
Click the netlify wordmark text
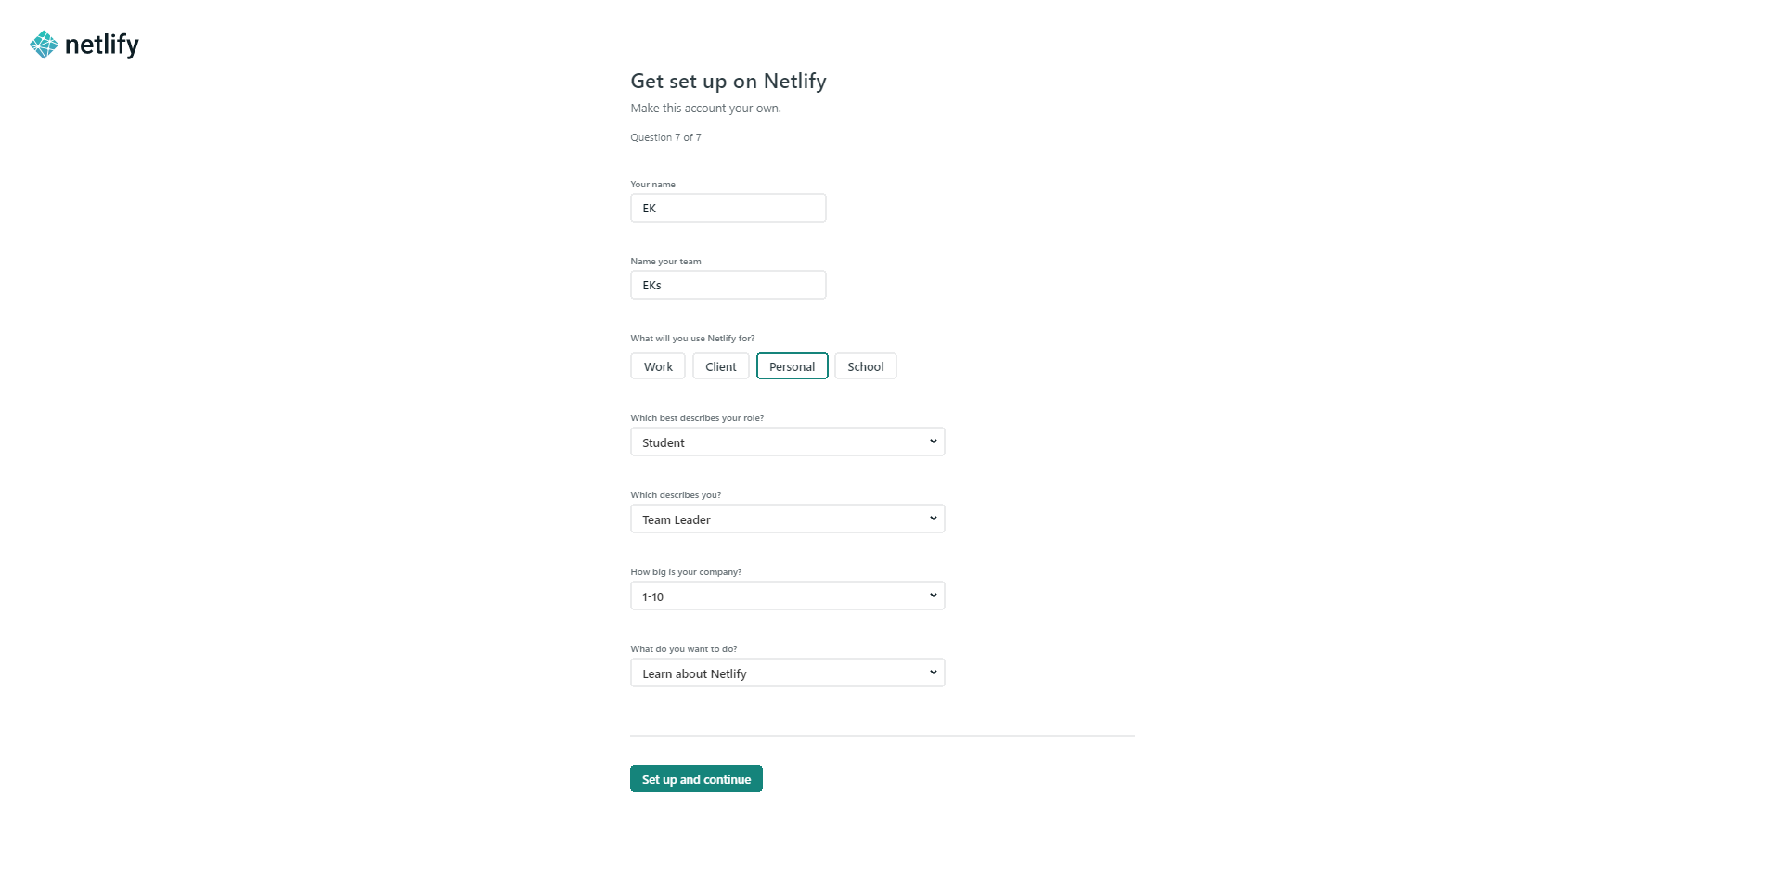coord(101,45)
